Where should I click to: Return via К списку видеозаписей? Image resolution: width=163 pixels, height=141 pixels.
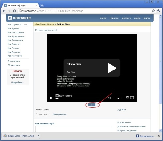46,30
